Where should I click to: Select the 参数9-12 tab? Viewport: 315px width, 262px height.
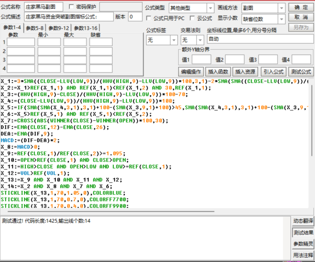pos(58,28)
